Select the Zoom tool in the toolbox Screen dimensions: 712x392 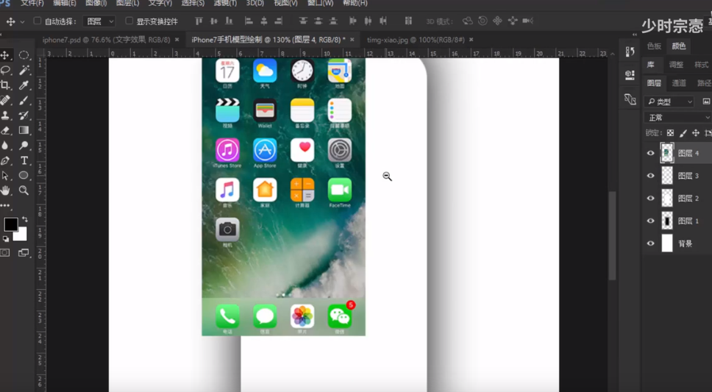pyautogui.click(x=24, y=190)
